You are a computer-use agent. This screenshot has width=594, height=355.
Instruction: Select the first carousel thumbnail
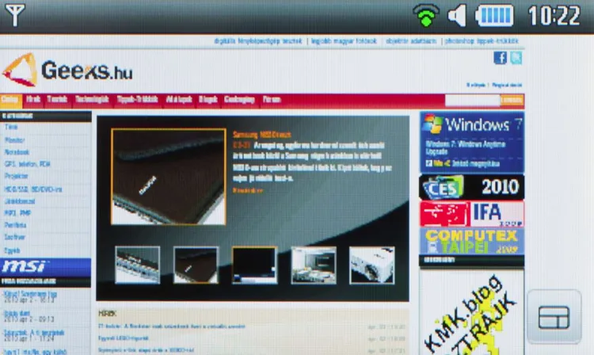click(x=138, y=265)
